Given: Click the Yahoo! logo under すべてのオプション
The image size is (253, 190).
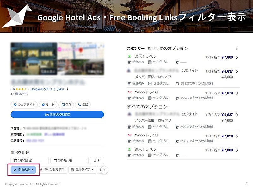Looking at the screenshot, I should (x=129, y=135).
